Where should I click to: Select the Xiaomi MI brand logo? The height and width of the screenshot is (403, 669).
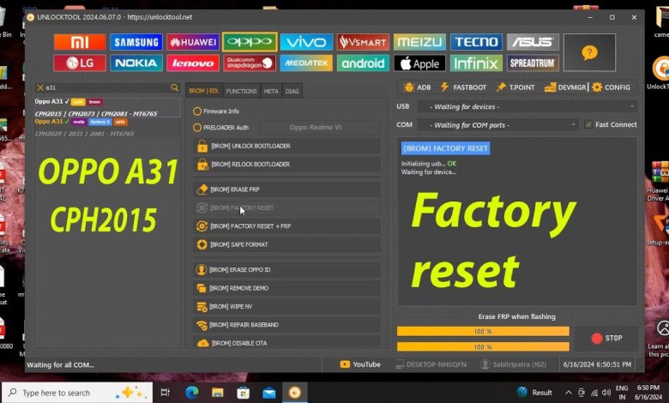coord(80,42)
